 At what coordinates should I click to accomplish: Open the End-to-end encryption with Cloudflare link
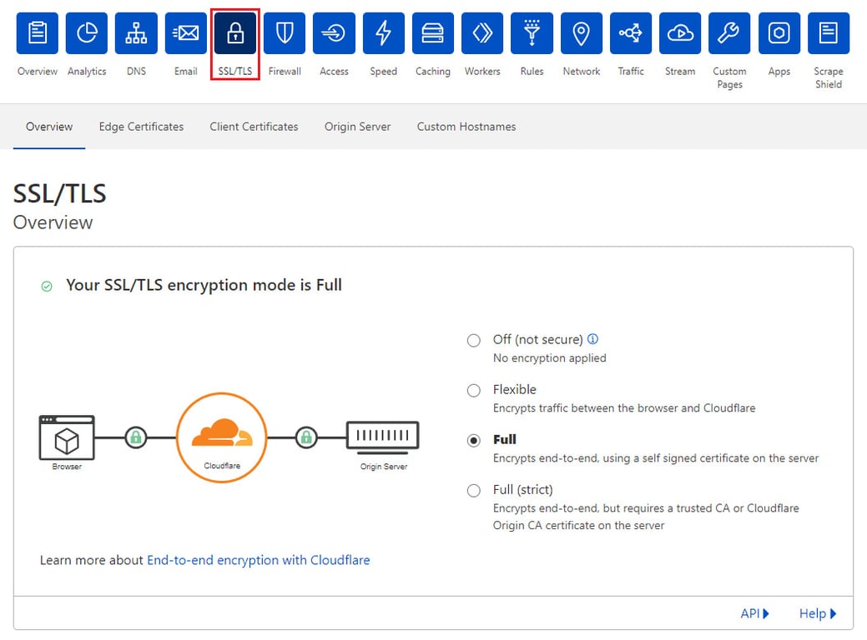pyautogui.click(x=258, y=560)
